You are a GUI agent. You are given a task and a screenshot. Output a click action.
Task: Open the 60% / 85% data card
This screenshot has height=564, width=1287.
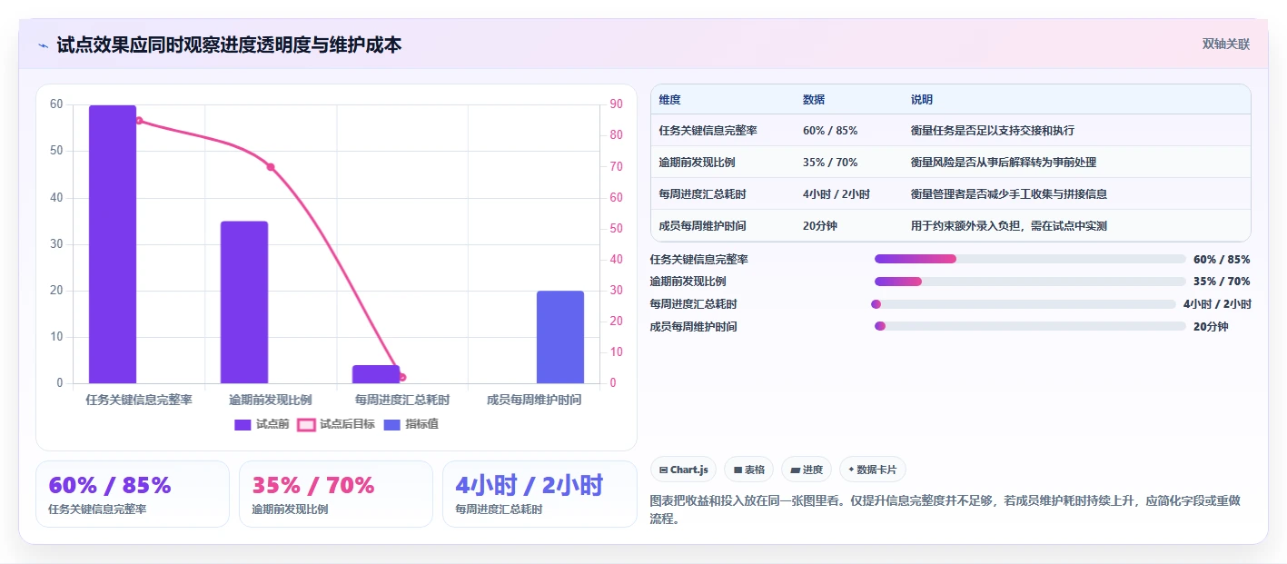[133, 494]
